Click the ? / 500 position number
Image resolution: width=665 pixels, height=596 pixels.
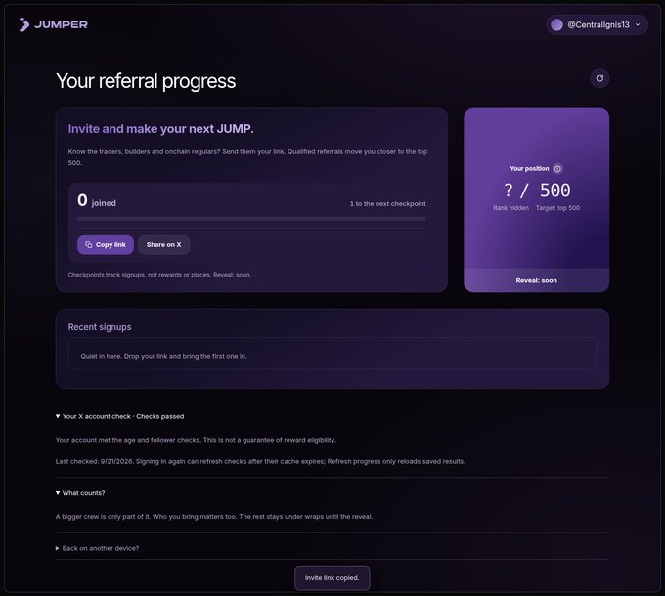click(x=537, y=191)
